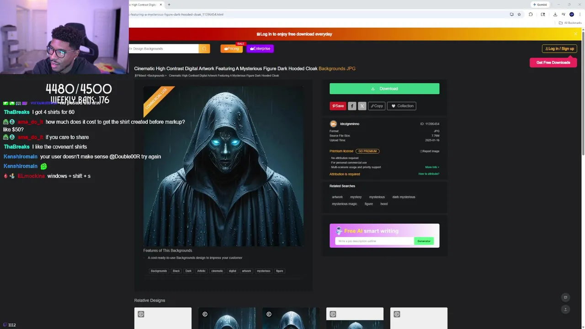Click the cinematic feature tag
This screenshot has height=329, width=585.
pos(217,271)
